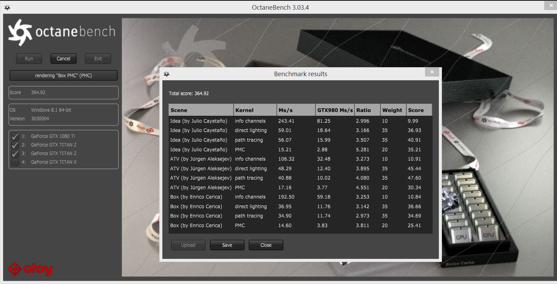Image resolution: width=557 pixels, height=284 pixels.
Task: Select the ATV info channels scene cell
Action: [x=201, y=159]
